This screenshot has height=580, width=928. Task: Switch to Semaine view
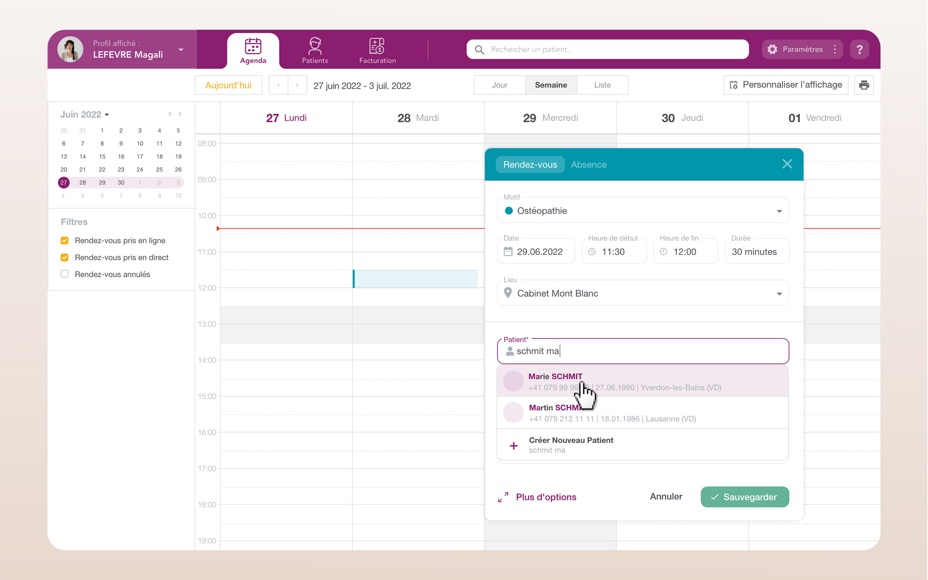tap(551, 85)
